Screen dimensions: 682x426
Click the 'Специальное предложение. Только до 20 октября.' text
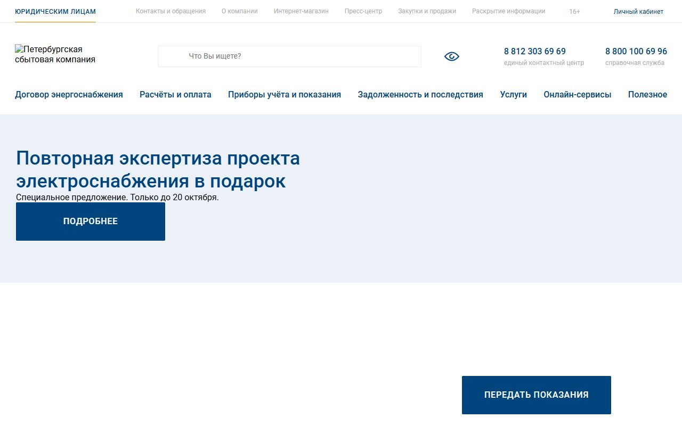click(x=117, y=198)
